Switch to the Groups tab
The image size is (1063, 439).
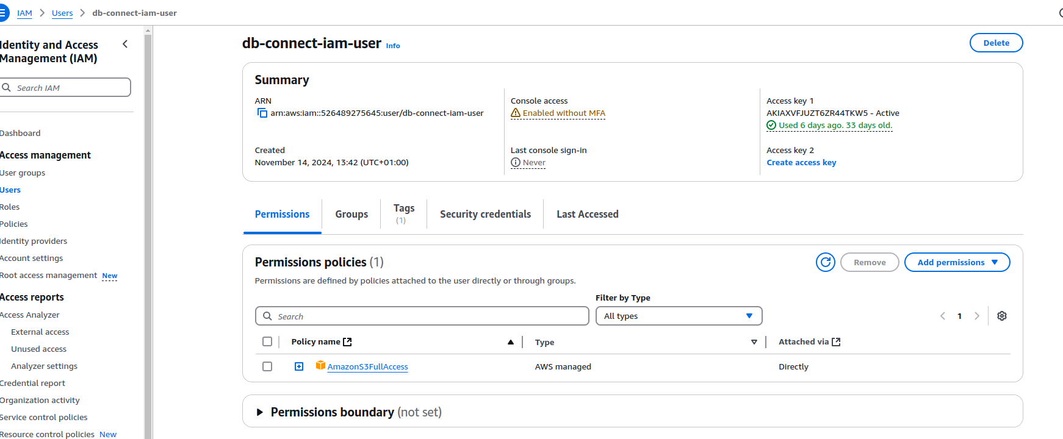coord(351,214)
